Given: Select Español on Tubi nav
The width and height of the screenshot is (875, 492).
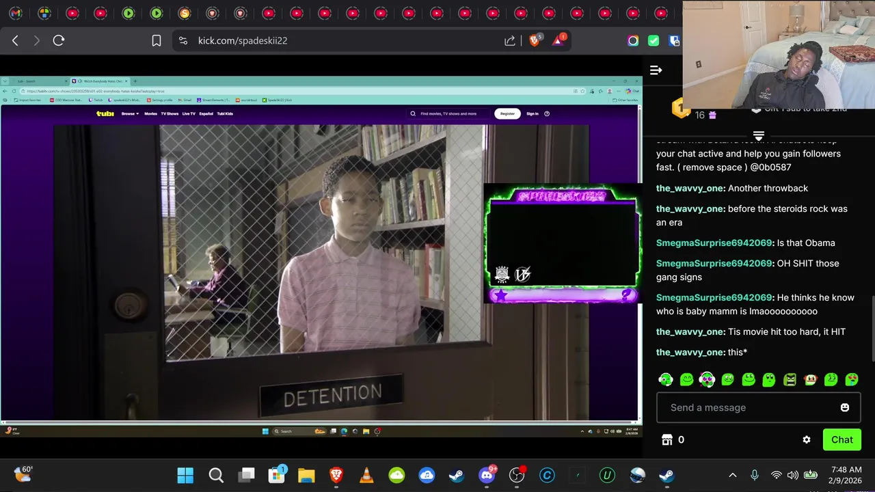Looking at the screenshot, I should (206, 113).
